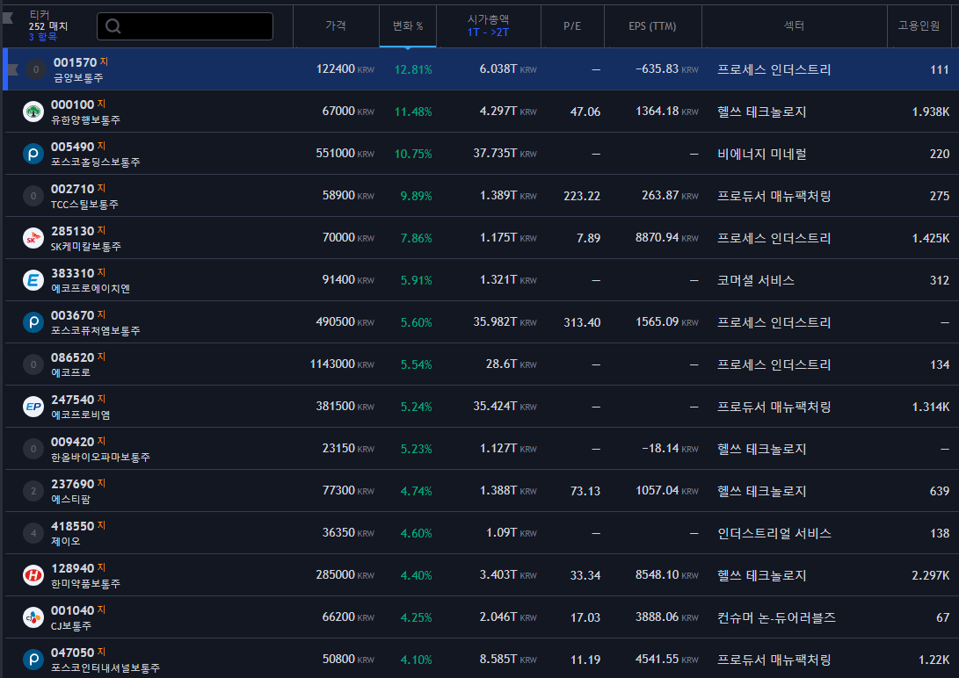Click the POSCO International logo for 047050
The width and height of the screenshot is (959, 678).
pos(33,660)
